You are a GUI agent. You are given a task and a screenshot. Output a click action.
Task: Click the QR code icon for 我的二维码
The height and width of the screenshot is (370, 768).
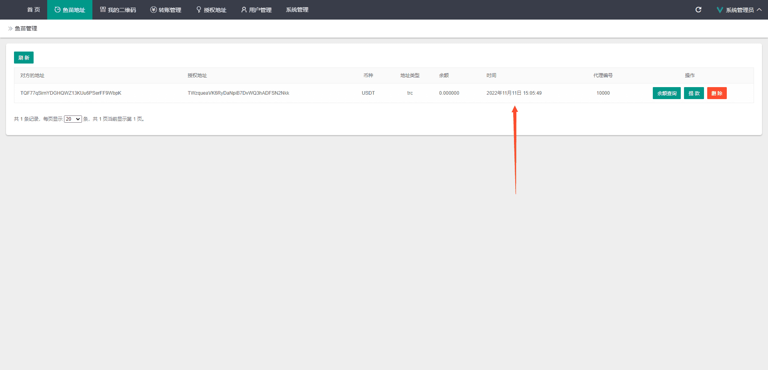(x=103, y=10)
